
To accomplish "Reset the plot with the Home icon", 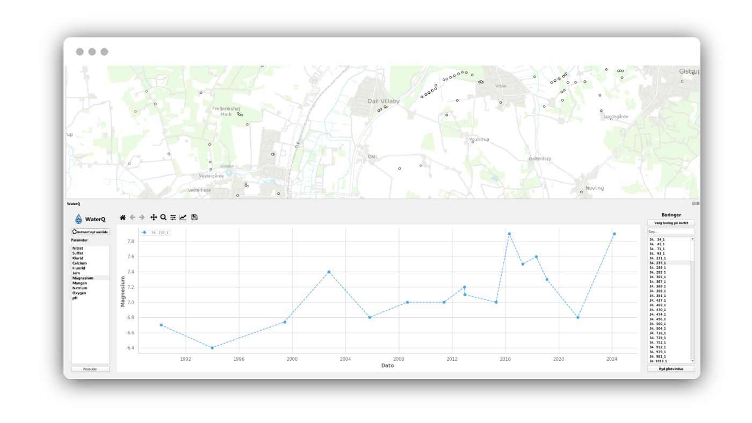I will tap(122, 217).
